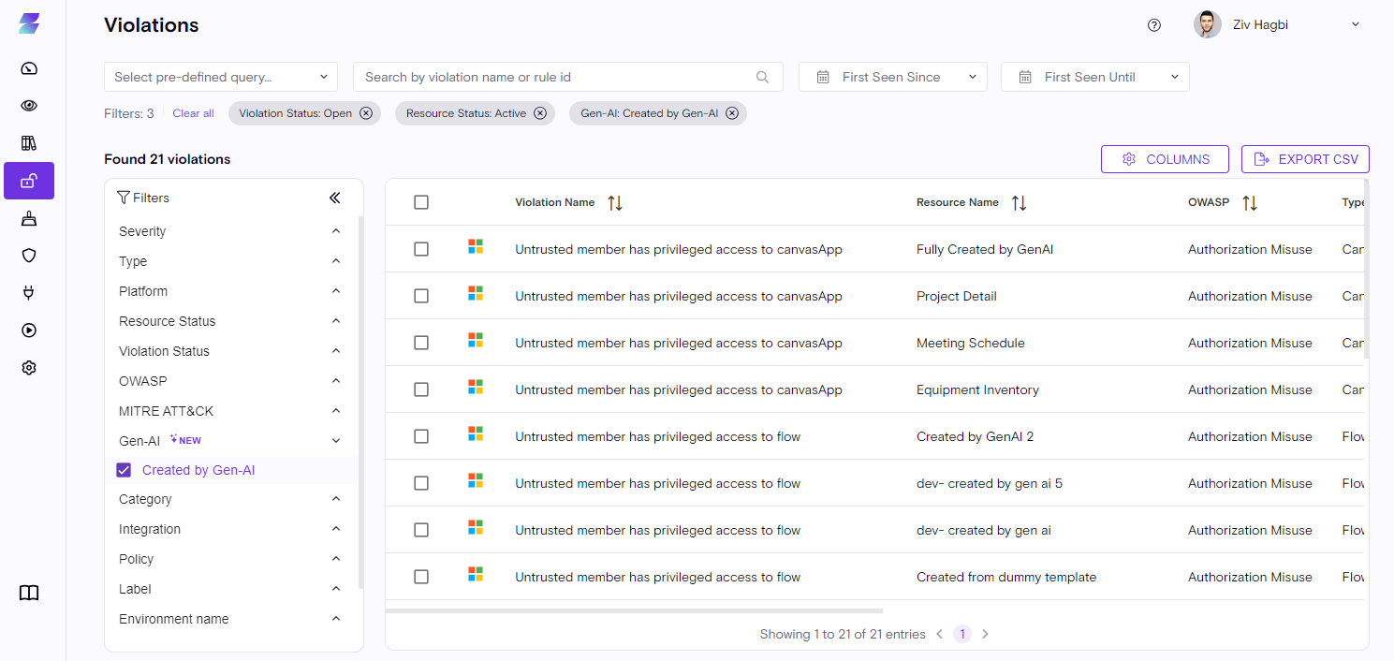Open the Ziv Hagbi user menu
The image size is (1394, 661).
coord(1277,25)
